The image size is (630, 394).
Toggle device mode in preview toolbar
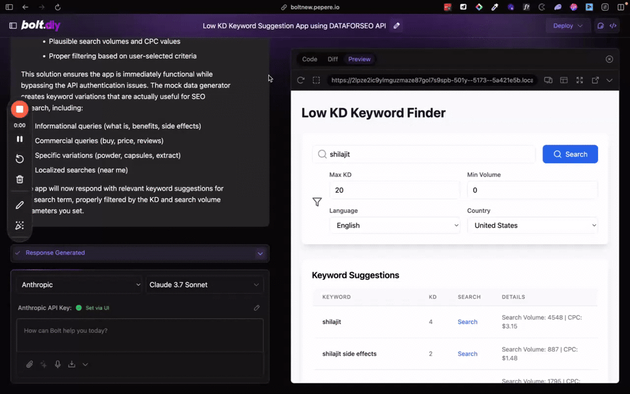coord(548,81)
